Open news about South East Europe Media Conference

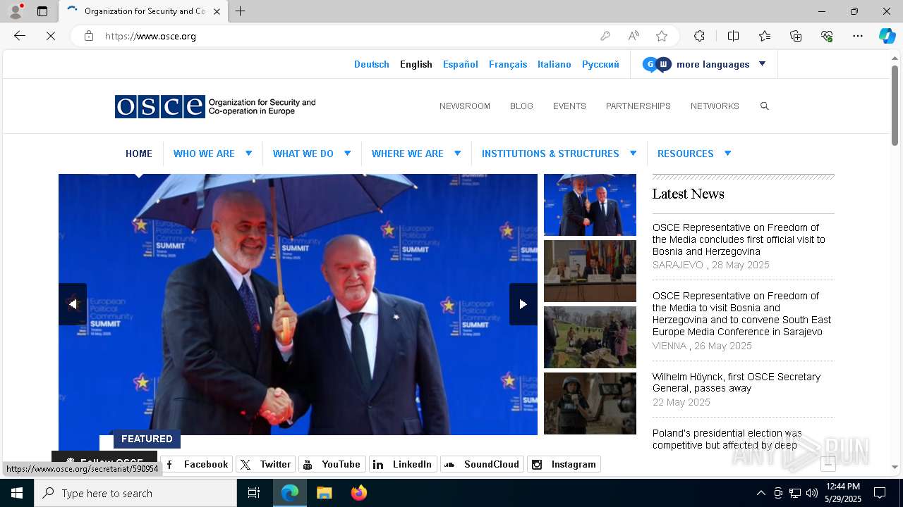point(741,313)
